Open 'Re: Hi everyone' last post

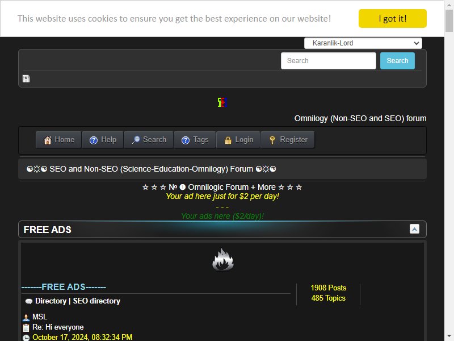pos(58,327)
